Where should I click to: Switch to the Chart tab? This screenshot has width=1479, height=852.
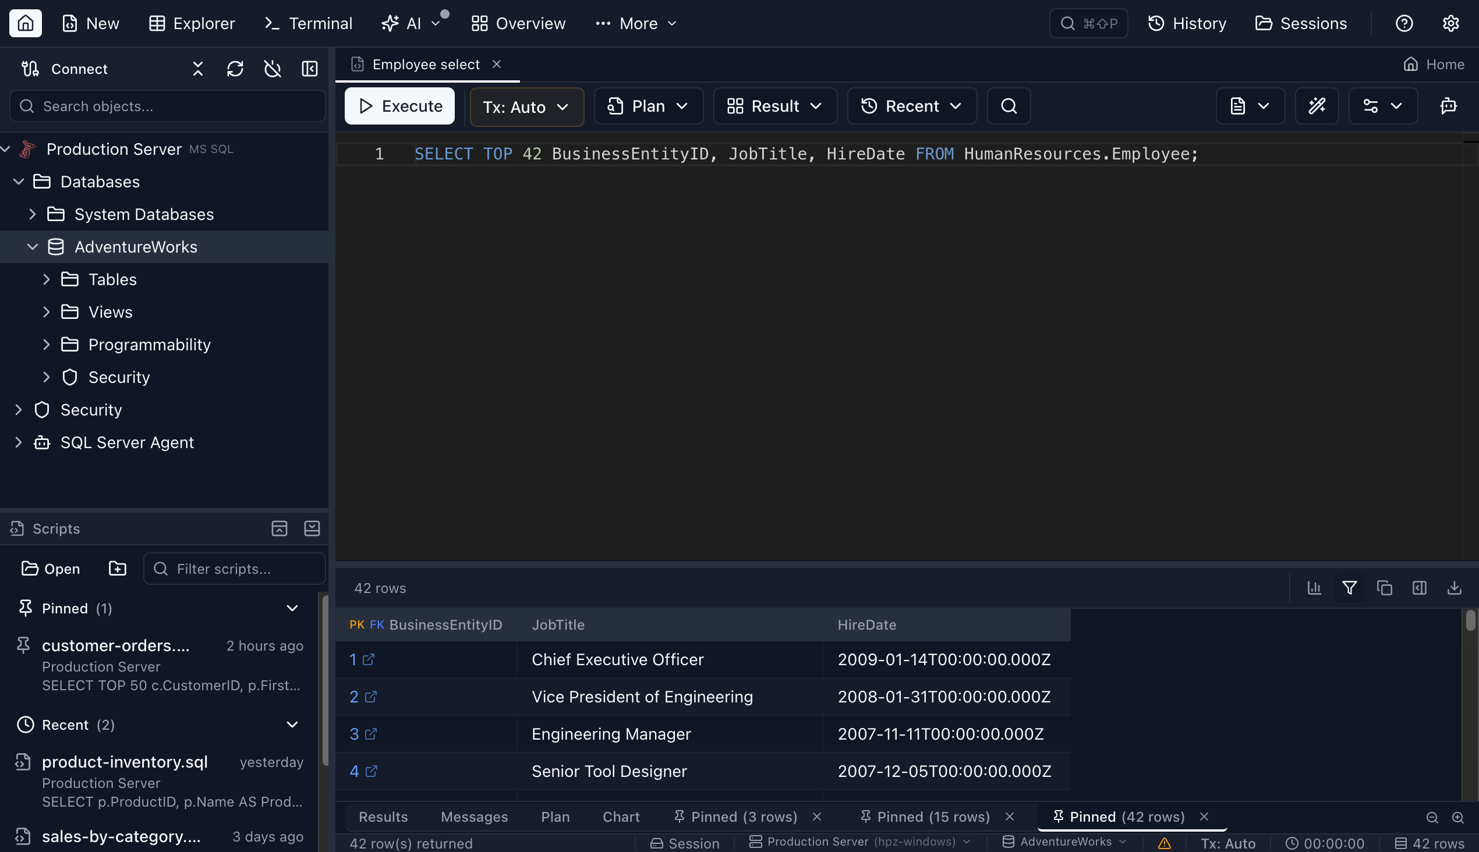click(x=621, y=817)
